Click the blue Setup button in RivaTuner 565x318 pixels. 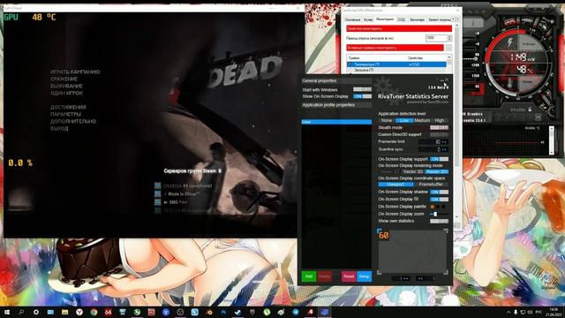pyautogui.click(x=364, y=276)
